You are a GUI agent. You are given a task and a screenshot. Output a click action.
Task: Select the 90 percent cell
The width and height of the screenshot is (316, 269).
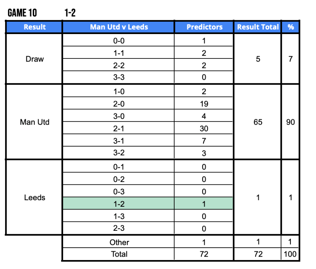pyautogui.click(x=290, y=122)
